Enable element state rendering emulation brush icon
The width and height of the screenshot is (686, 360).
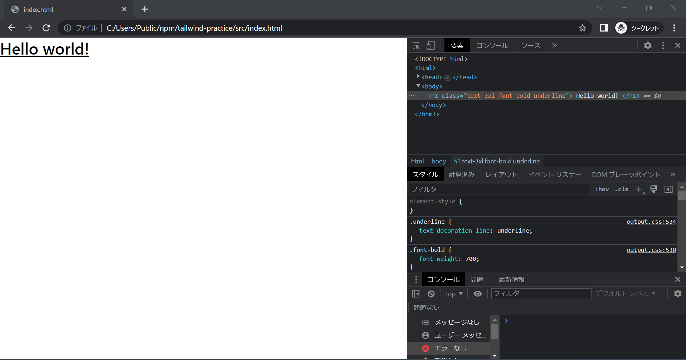[x=653, y=189]
